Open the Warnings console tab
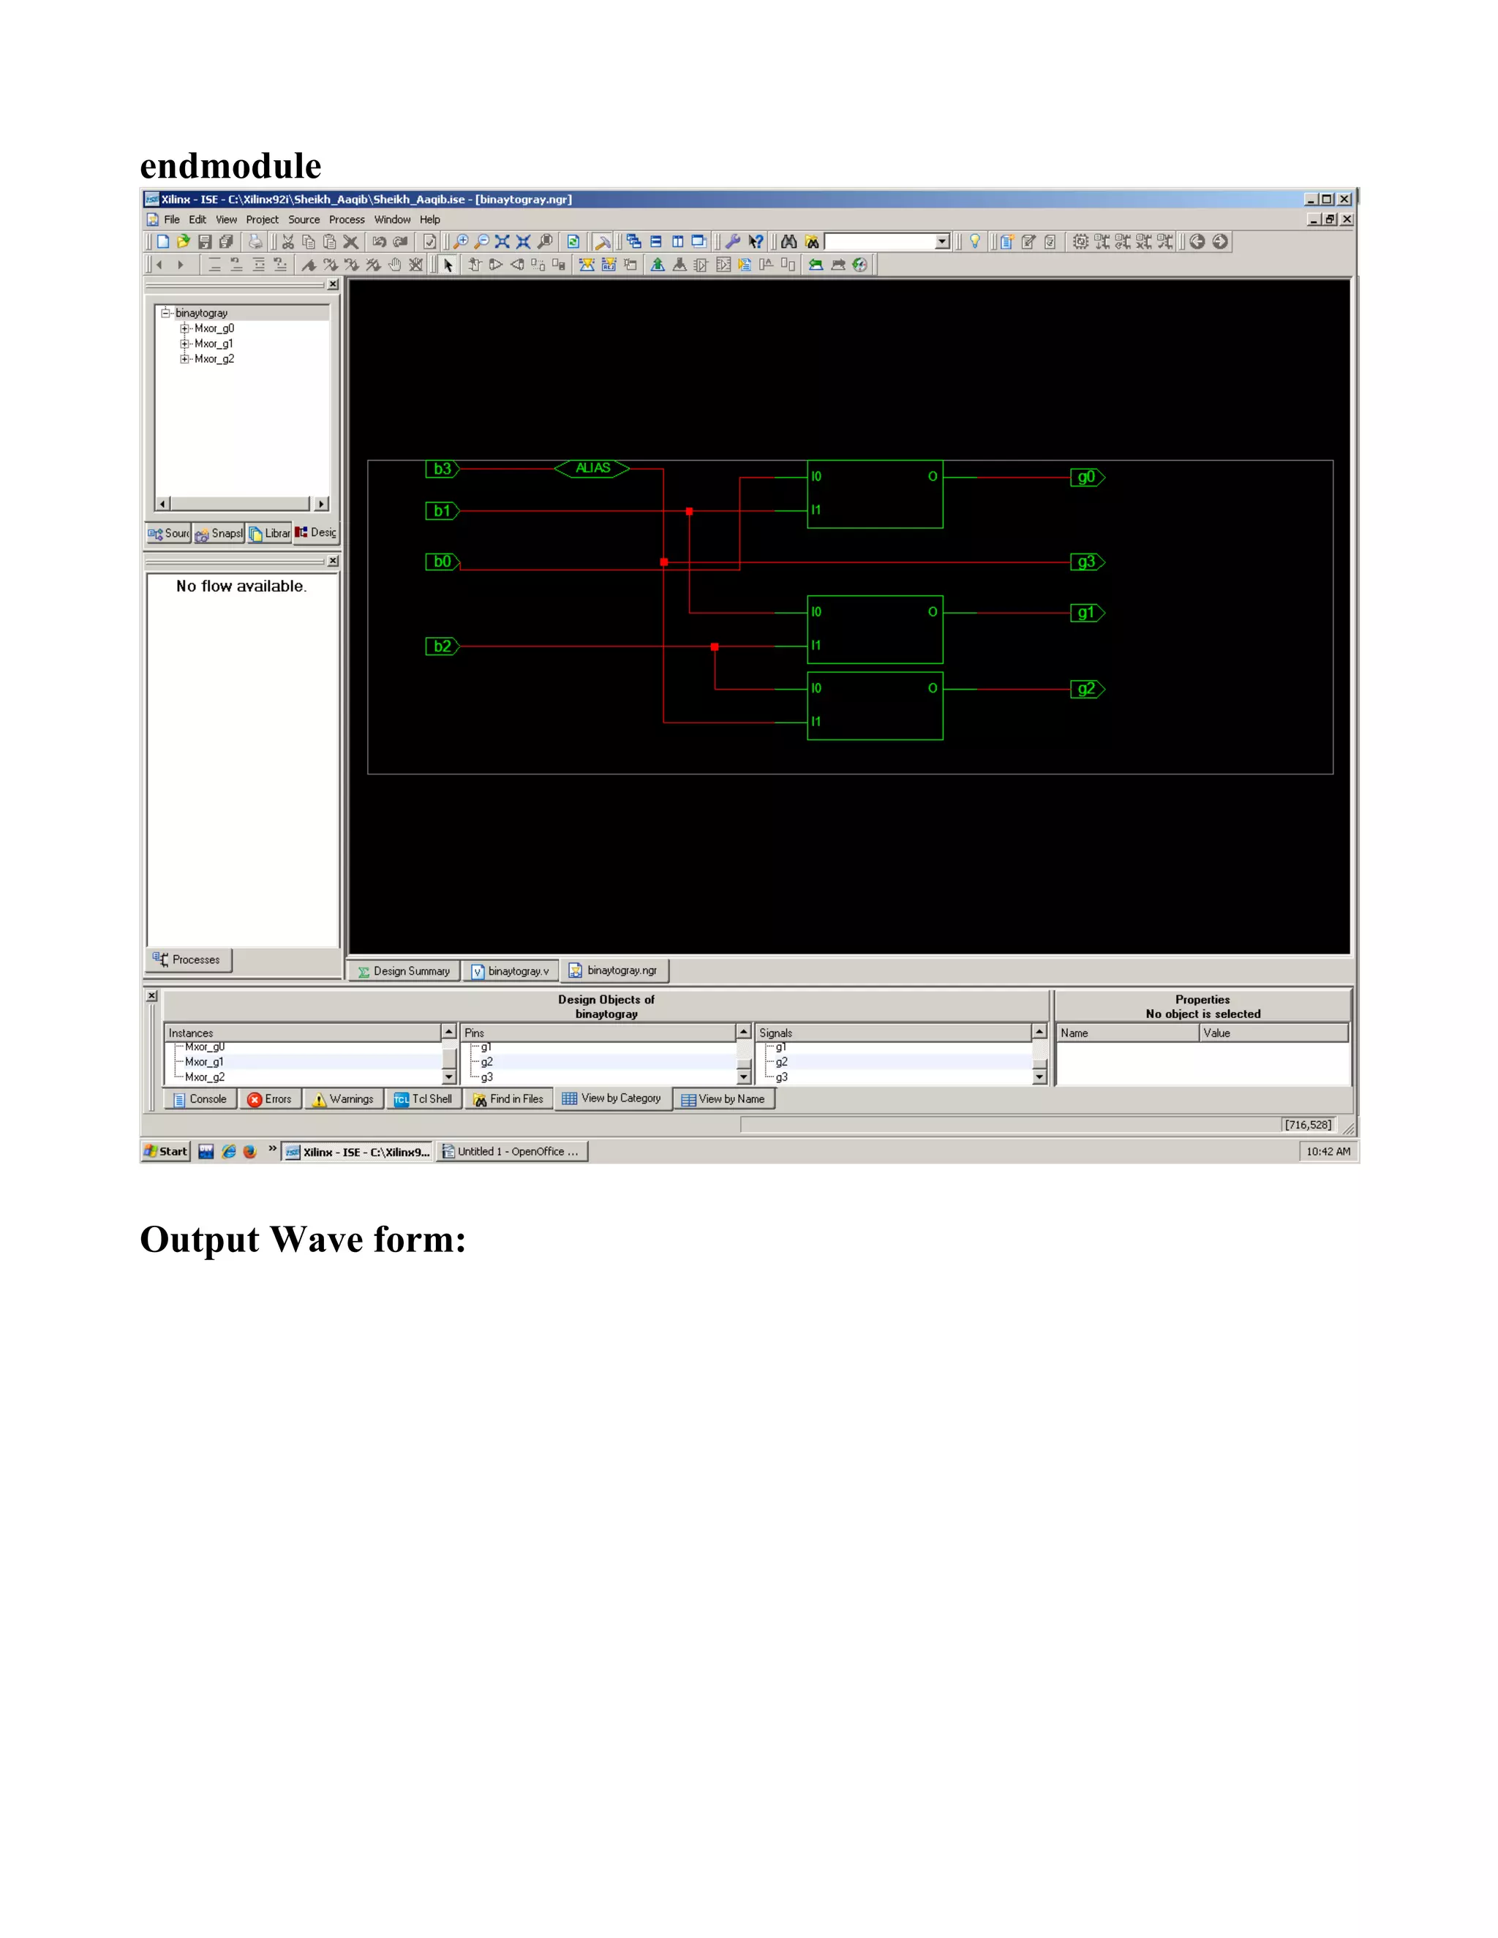This screenshot has width=1498, height=1938. 344,1098
